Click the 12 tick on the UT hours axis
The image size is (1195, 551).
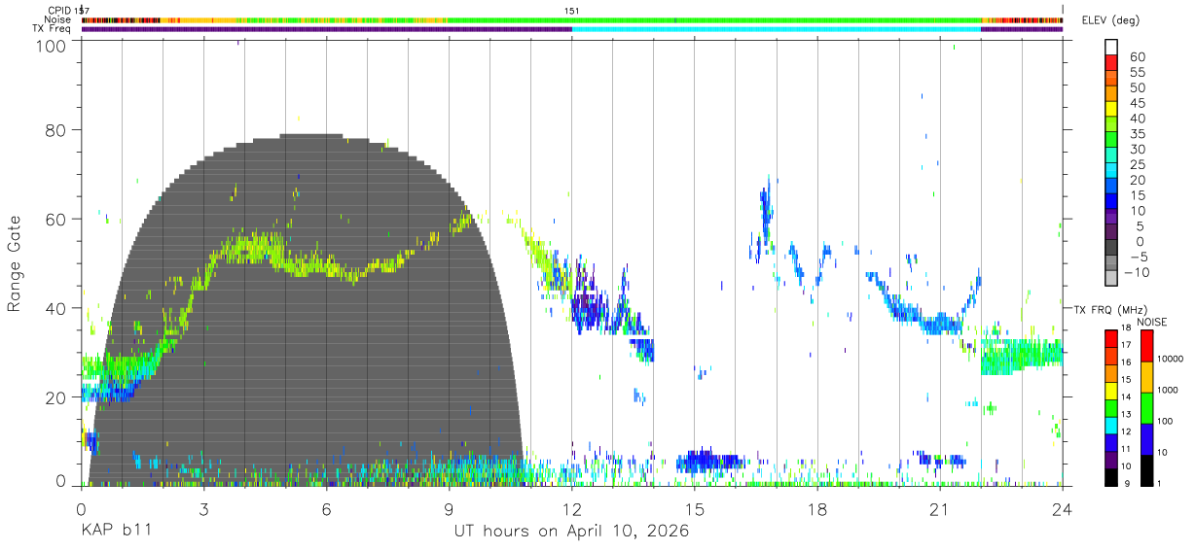[571, 509]
